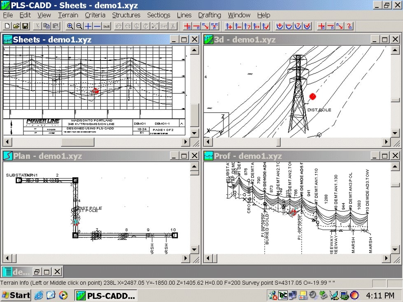The width and height of the screenshot is (403, 302).
Task: Click the Move annotation A-arrow icon
Action: coord(340,26)
